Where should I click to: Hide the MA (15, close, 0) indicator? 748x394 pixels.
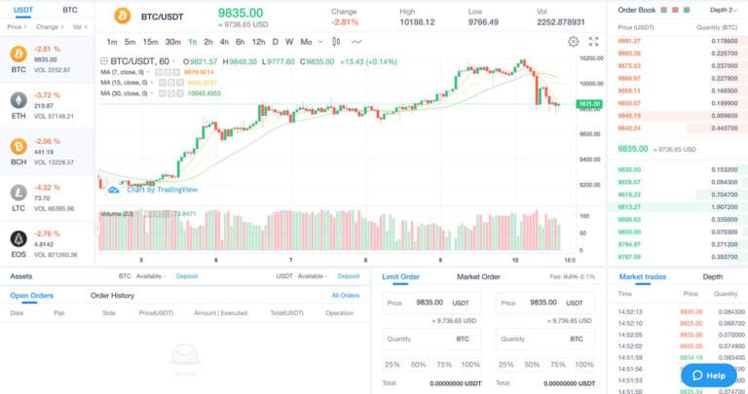163,83
